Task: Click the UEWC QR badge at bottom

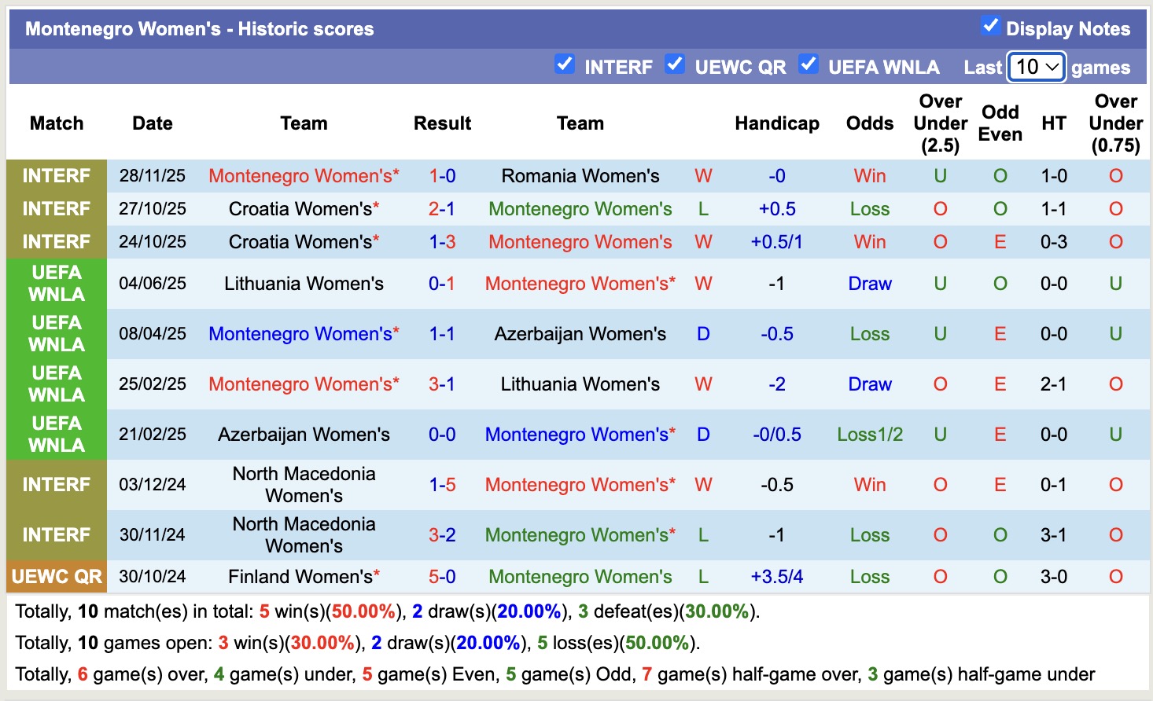Action: pos(56,576)
